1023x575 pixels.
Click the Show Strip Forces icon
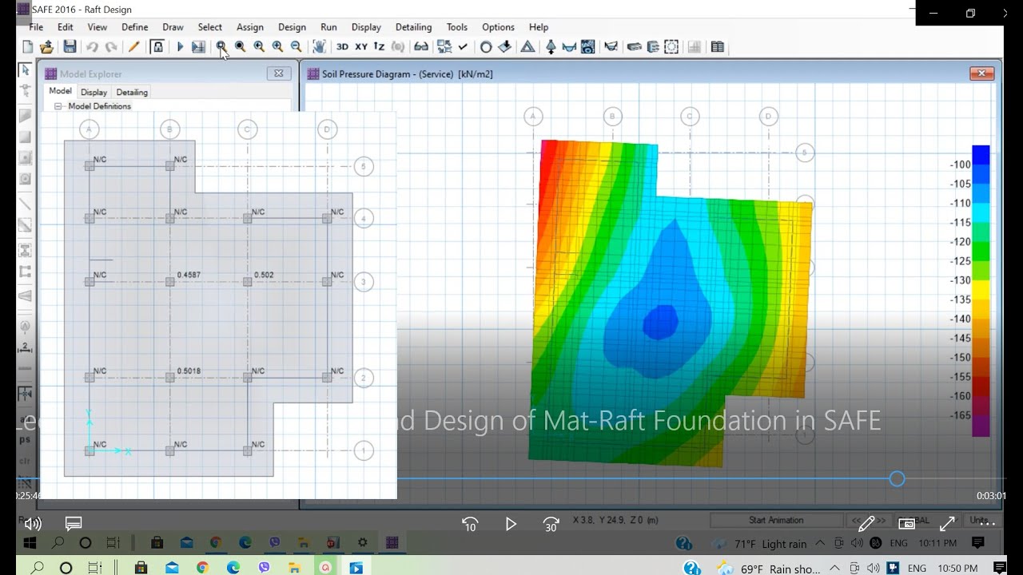[611, 47]
